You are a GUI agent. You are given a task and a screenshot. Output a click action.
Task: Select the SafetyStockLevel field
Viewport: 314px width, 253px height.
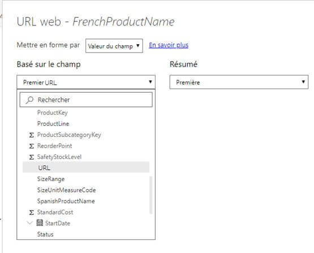point(59,157)
